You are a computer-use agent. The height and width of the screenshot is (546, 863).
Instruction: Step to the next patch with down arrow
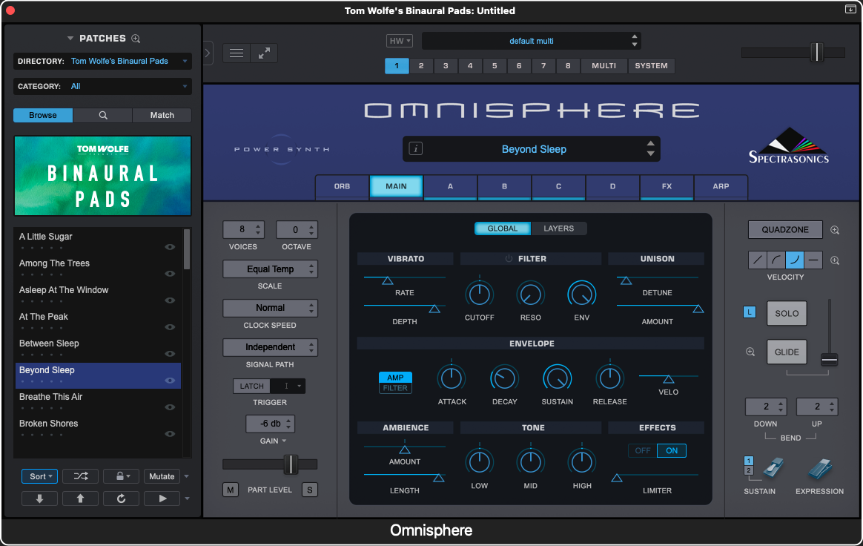pos(39,499)
